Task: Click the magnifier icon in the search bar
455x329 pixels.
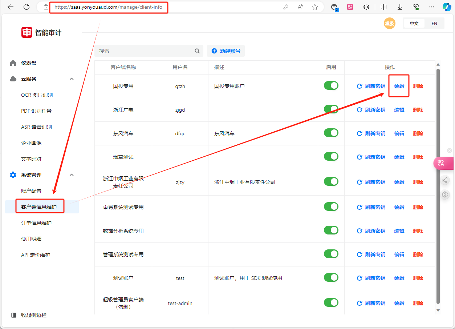Action: tap(197, 51)
